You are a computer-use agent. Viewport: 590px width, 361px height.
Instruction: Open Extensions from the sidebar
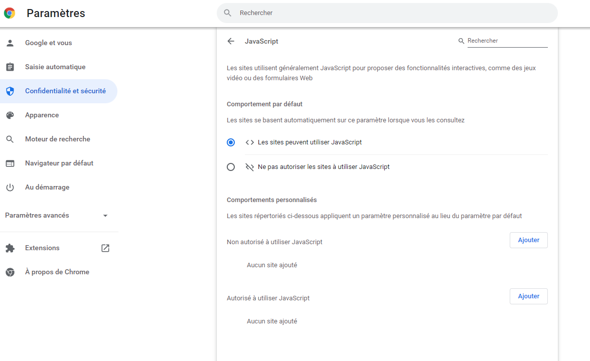[x=59, y=248]
